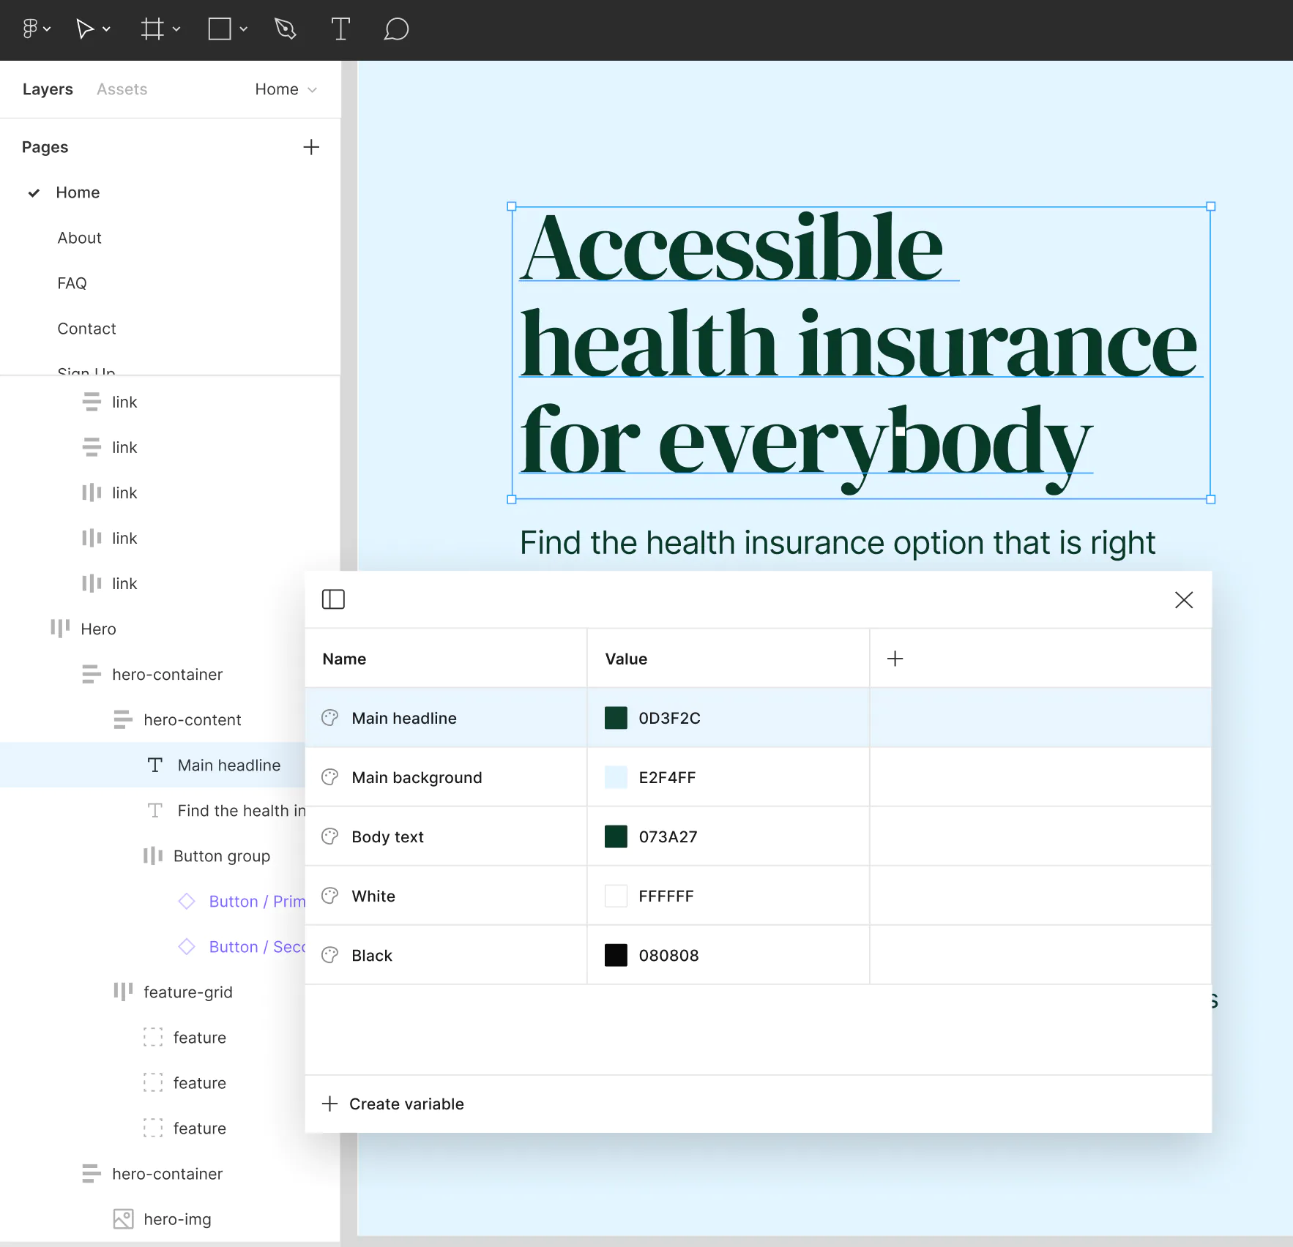
Task: Click the headline text on canvas
Action: (x=860, y=352)
